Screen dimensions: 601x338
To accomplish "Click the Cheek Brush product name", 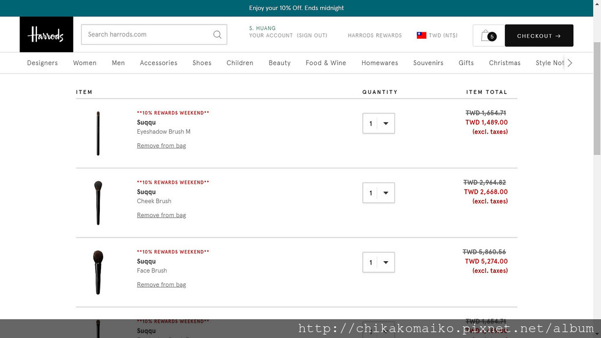I will 154,201.
